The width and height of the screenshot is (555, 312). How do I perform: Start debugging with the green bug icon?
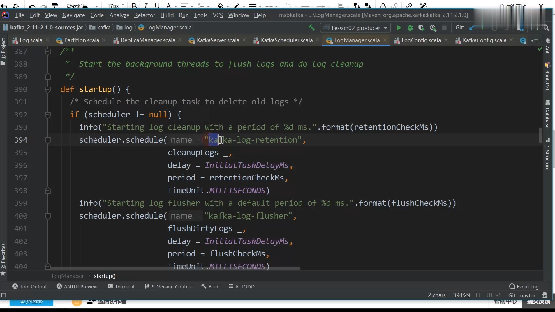(x=410, y=28)
